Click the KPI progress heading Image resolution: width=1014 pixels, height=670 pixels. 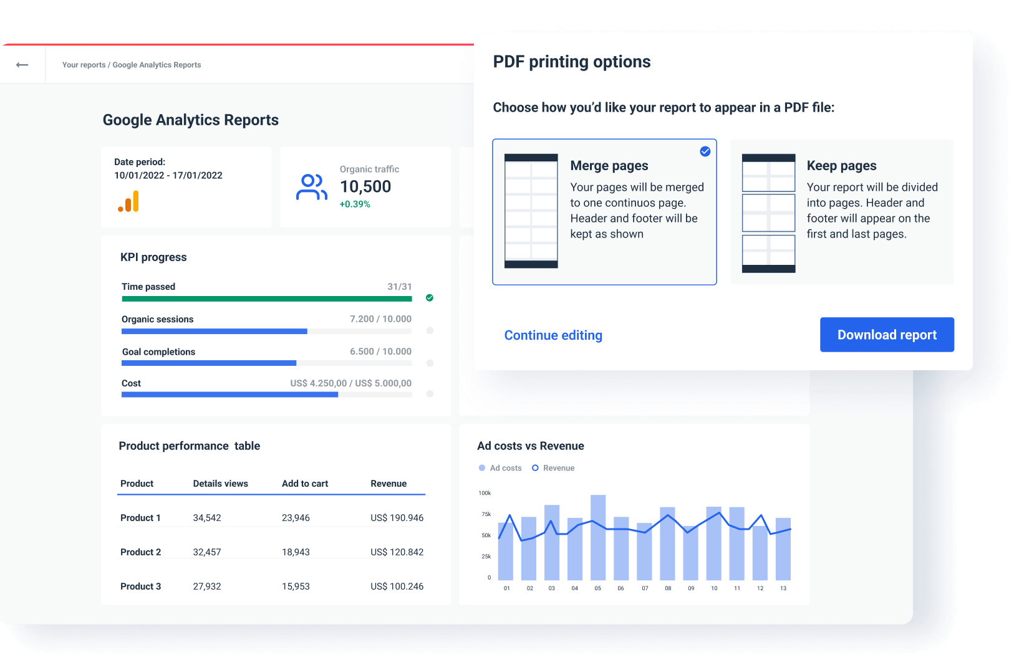(153, 257)
